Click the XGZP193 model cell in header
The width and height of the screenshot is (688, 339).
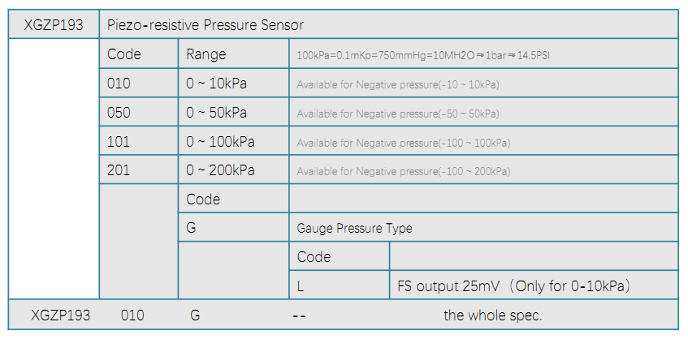[54, 24]
